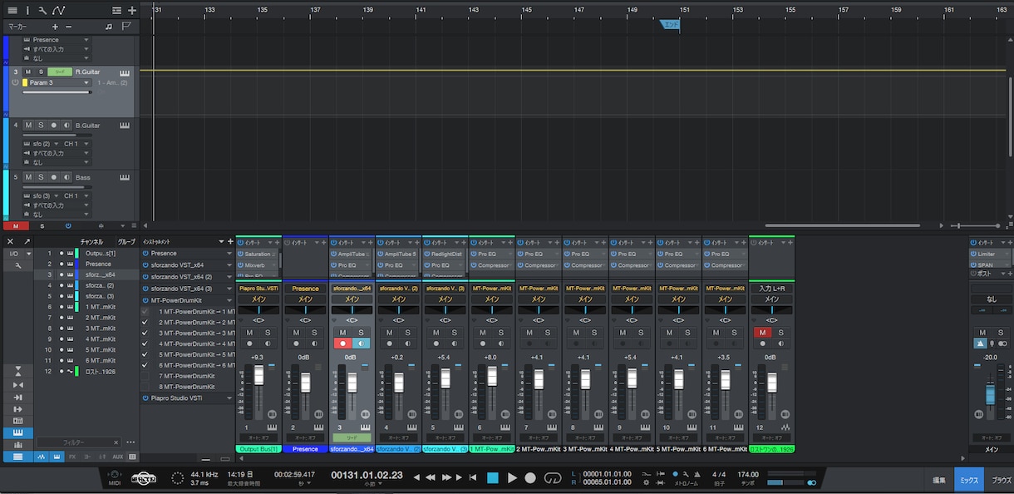
Task: Open the 編集 (Edit) tab
Action: 938,480
